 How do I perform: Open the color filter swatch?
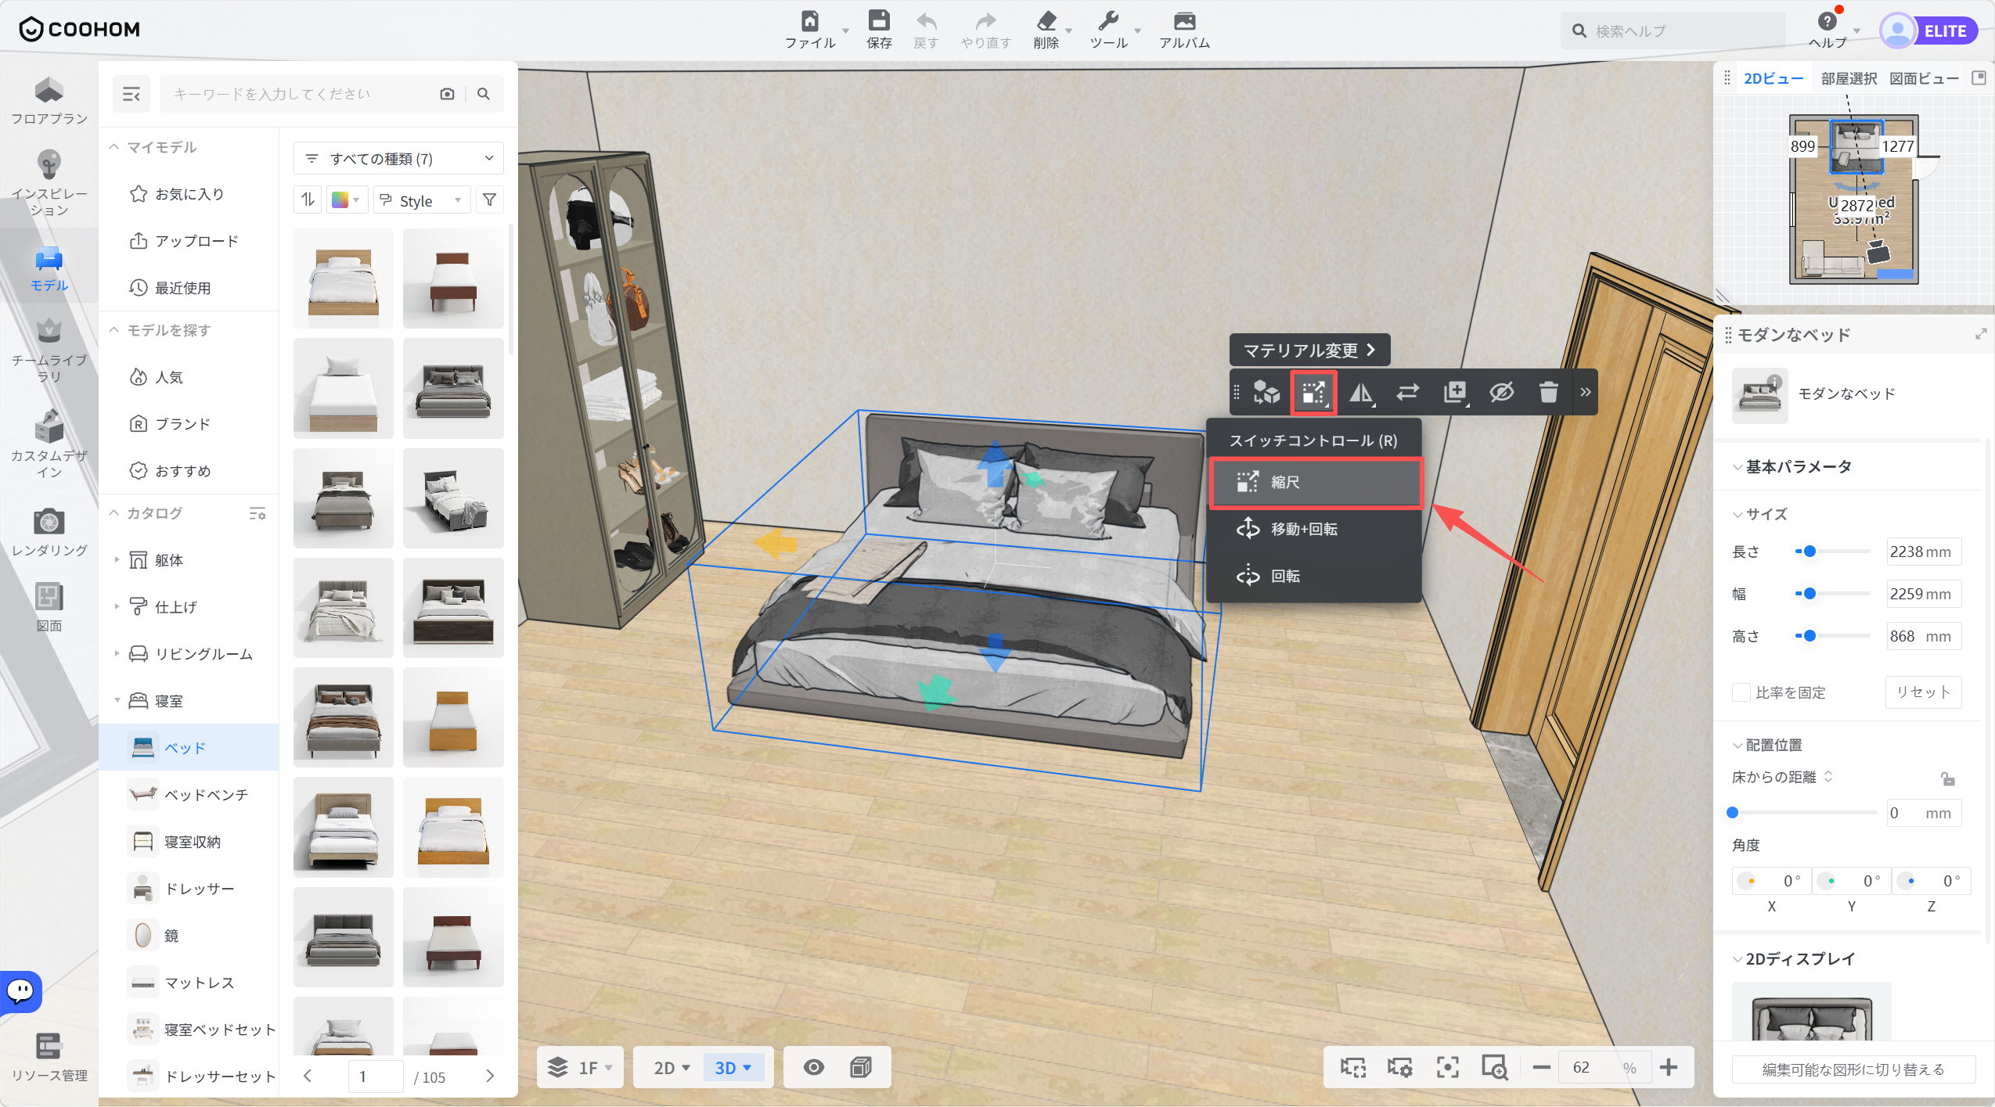click(x=346, y=200)
